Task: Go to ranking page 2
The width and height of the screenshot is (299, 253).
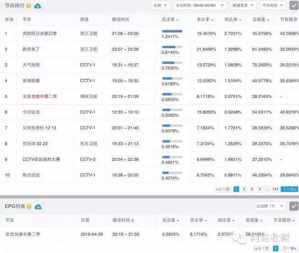Action: tap(244, 189)
